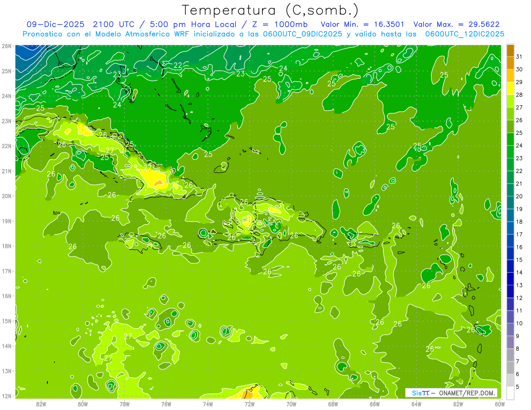Viewport: 531px width, 410px height.
Task: Click legend value label "5" on colorbar
Action: point(518,387)
